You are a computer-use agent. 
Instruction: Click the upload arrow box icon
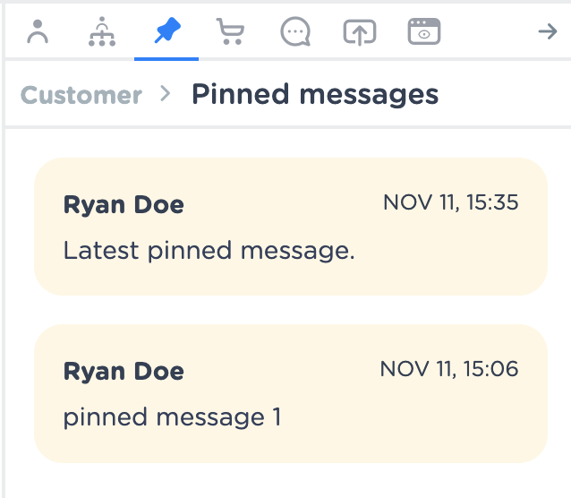[359, 32]
